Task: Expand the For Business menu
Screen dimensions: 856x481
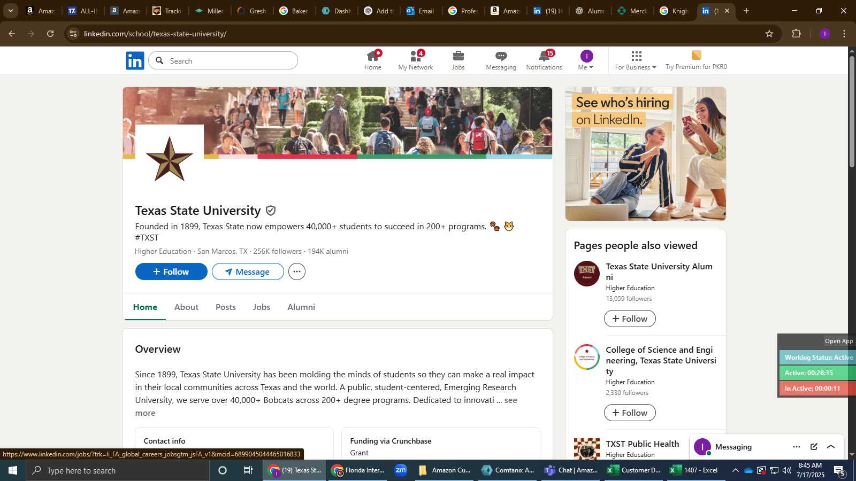Action: (636, 60)
